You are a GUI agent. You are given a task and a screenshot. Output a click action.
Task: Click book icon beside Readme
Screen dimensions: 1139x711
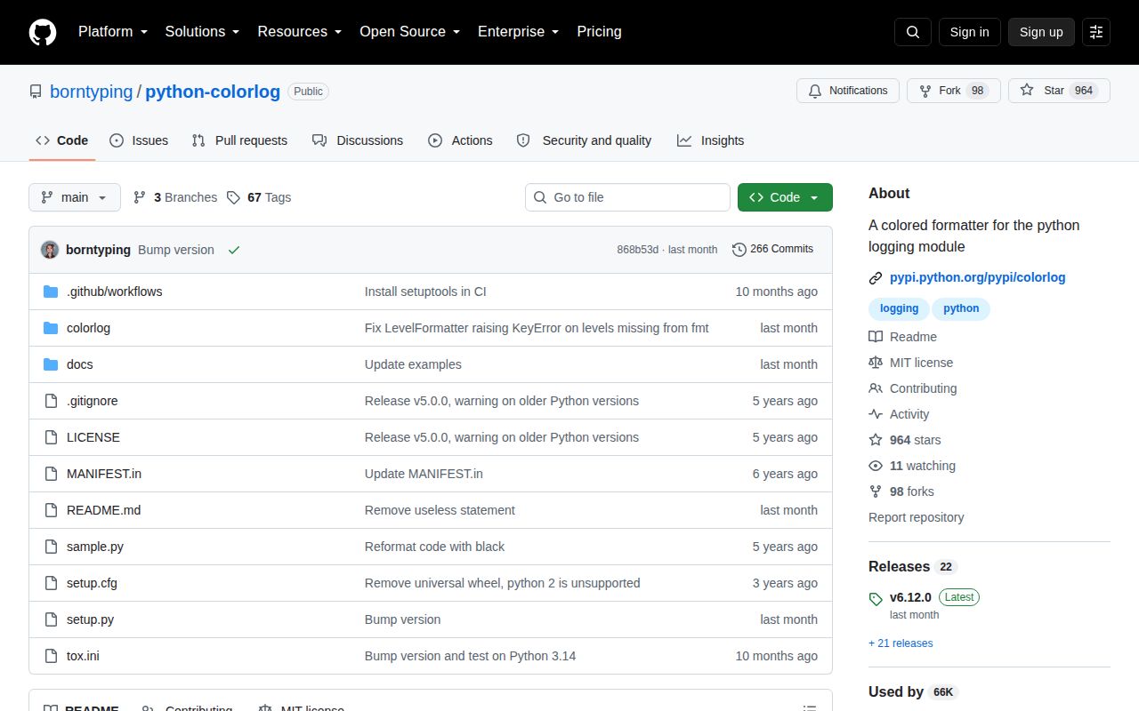click(876, 337)
